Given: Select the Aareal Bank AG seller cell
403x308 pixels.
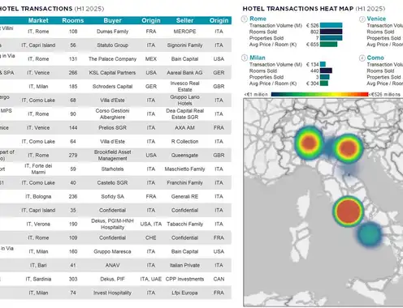Looking at the screenshot, I should (184, 73).
